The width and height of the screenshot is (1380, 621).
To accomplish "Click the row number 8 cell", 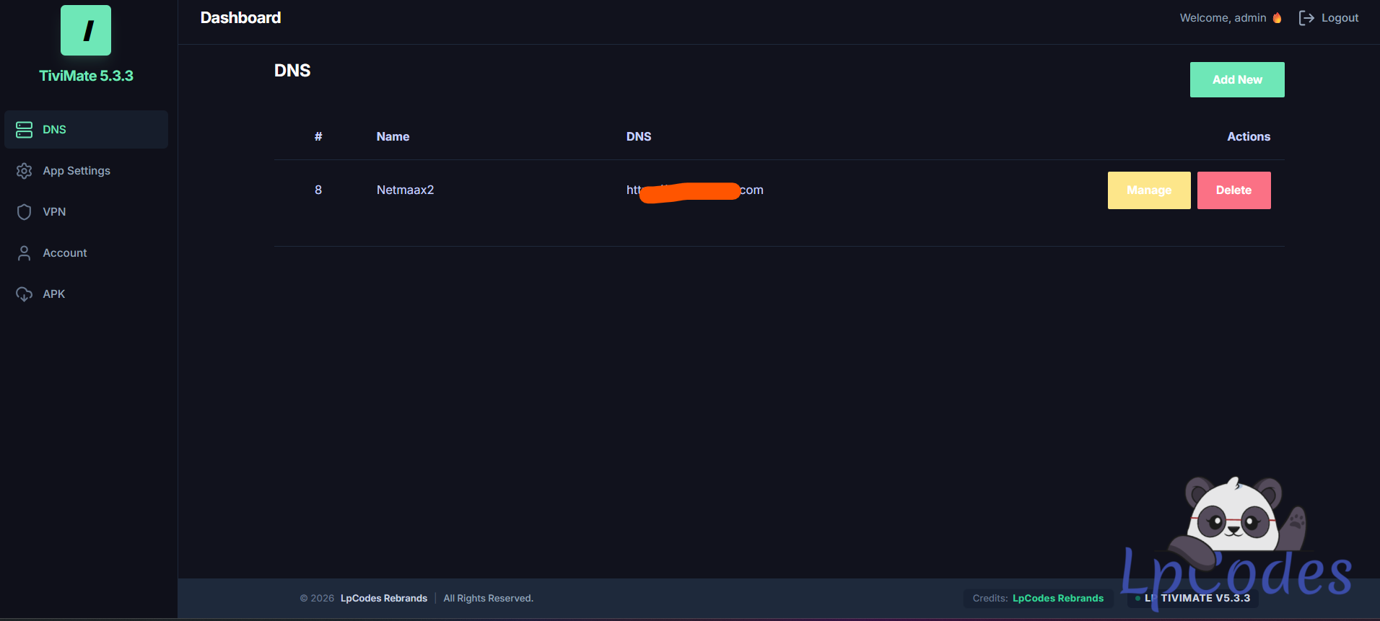I will [x=318, y=190].
